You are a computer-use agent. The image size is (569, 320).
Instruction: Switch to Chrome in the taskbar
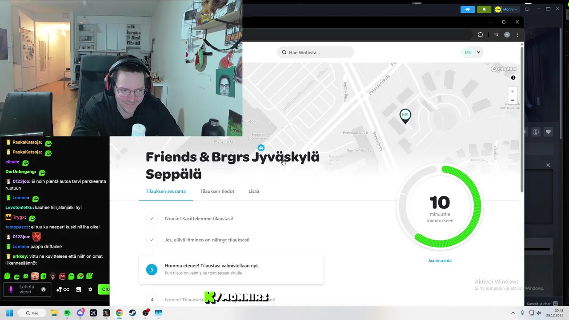[x=119, y=313]
